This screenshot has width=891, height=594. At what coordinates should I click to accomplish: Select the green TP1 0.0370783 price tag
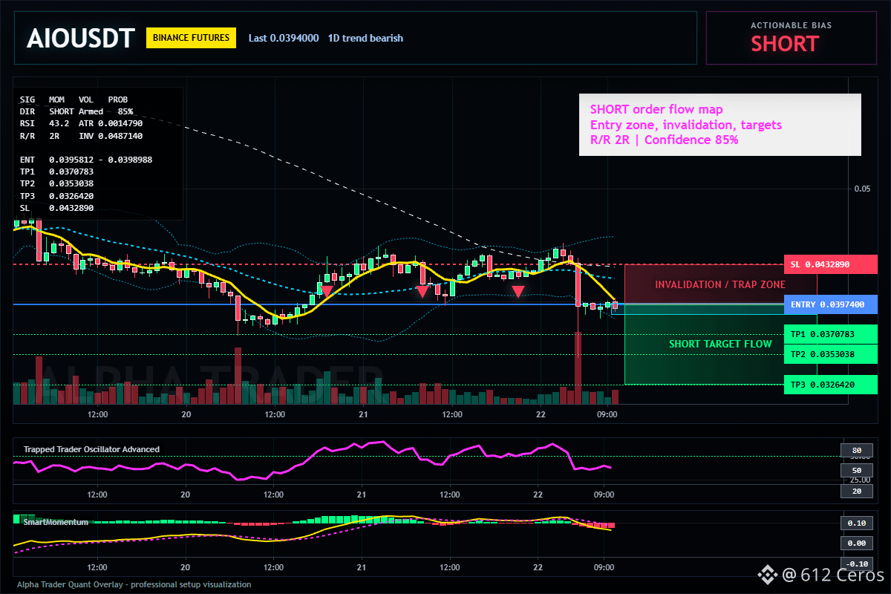[830, 334]
